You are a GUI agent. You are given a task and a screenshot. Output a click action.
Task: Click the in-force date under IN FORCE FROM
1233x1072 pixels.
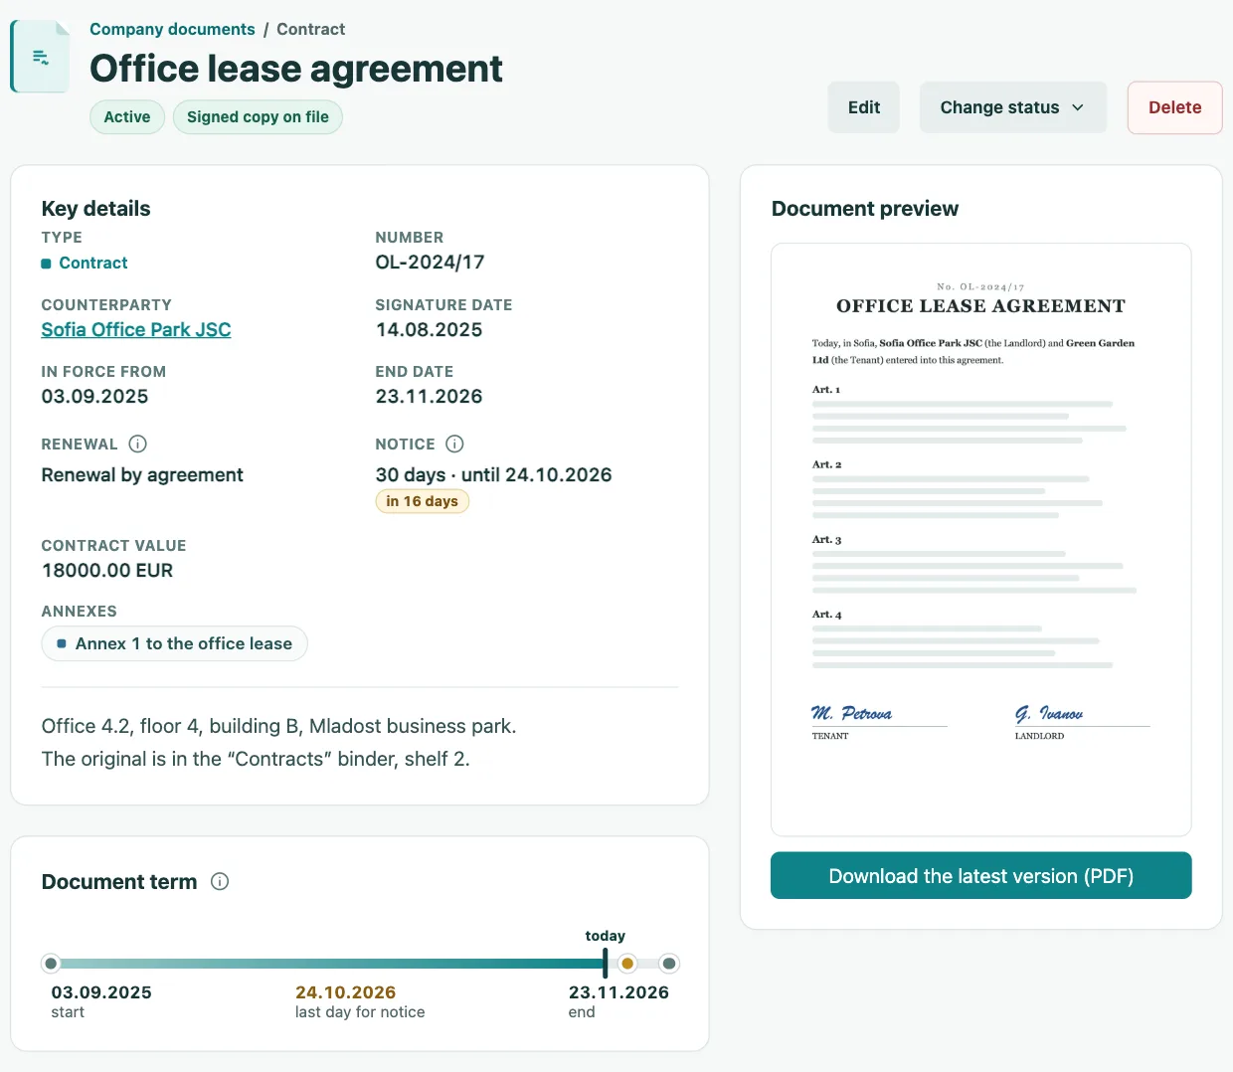click(x=94, y=396)
